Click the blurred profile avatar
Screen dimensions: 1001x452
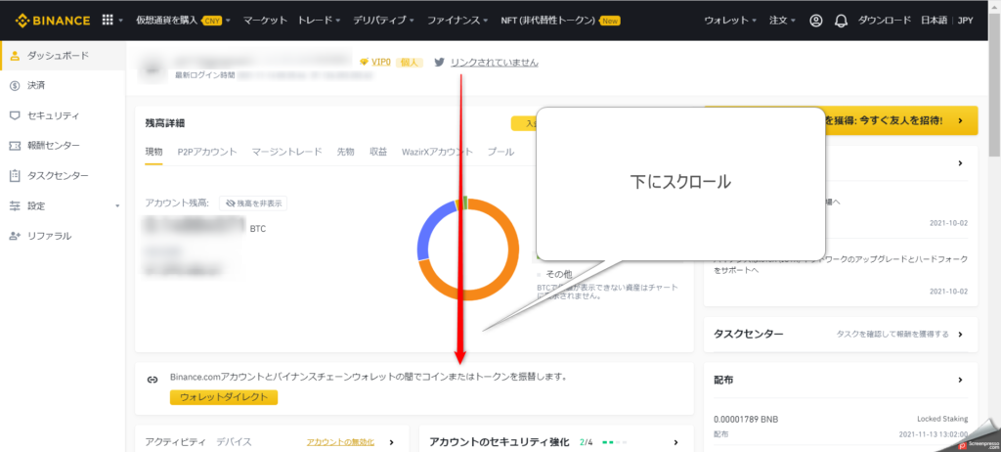click(x=153, y=68)
